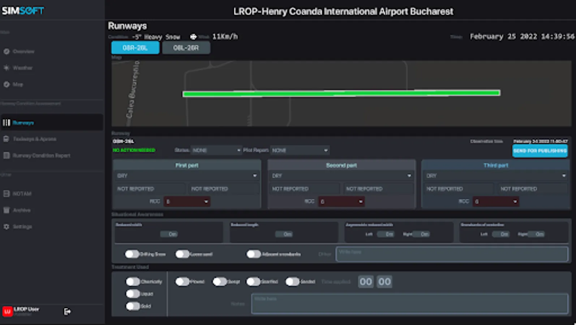Click First part left Not Reported field
Viewport: 576px width, 325px height.
150,188
